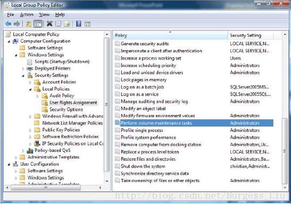
Task: Click the IP Security Policies icon
Action: [x=37, y=144]
